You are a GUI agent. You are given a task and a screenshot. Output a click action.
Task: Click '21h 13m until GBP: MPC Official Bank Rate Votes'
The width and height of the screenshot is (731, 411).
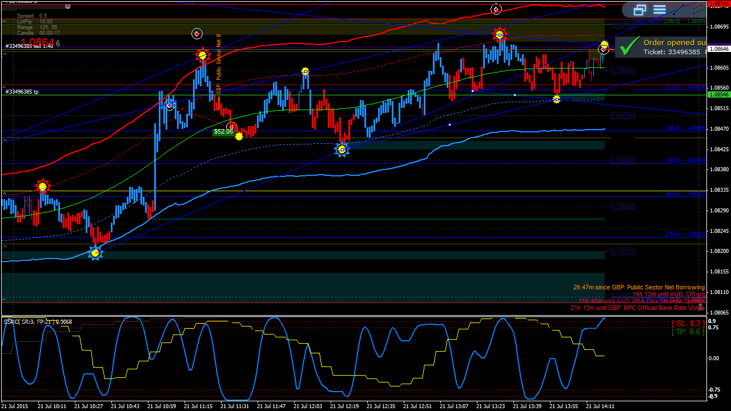pyautogui.click(x=638, y=308)
